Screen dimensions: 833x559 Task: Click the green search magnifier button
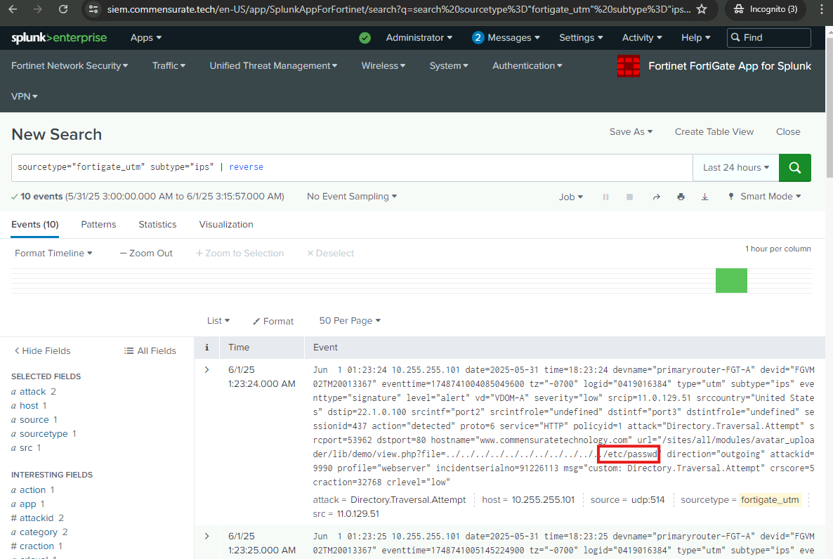pyautogui.click(x=795, y=168)
